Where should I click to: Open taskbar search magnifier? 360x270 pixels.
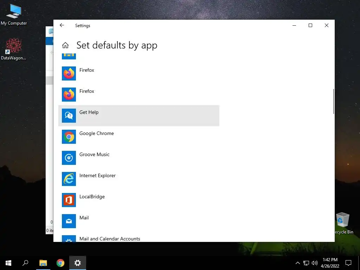[x=25, y=263]
